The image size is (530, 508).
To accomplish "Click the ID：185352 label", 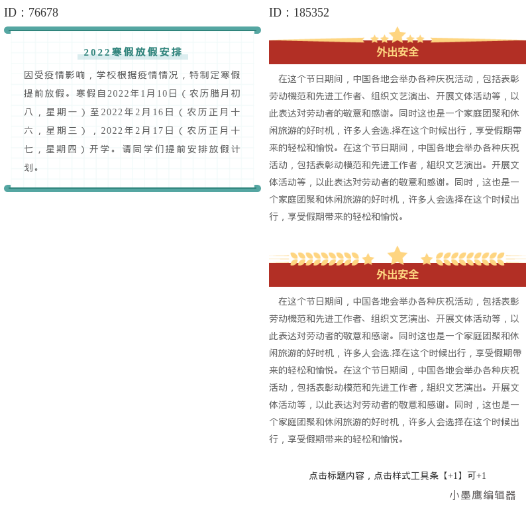I will point(299,12).
